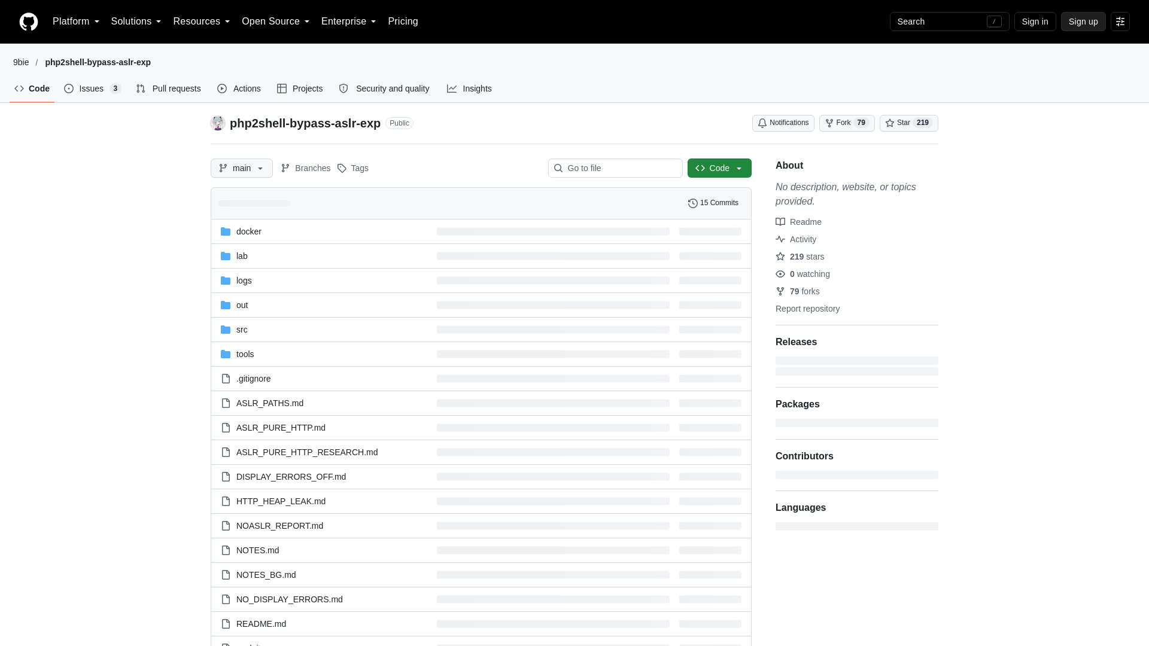Viewport: 1149px width, 646px height.
Task: Click the Sign in button
Action: [x=1035, y=22]
